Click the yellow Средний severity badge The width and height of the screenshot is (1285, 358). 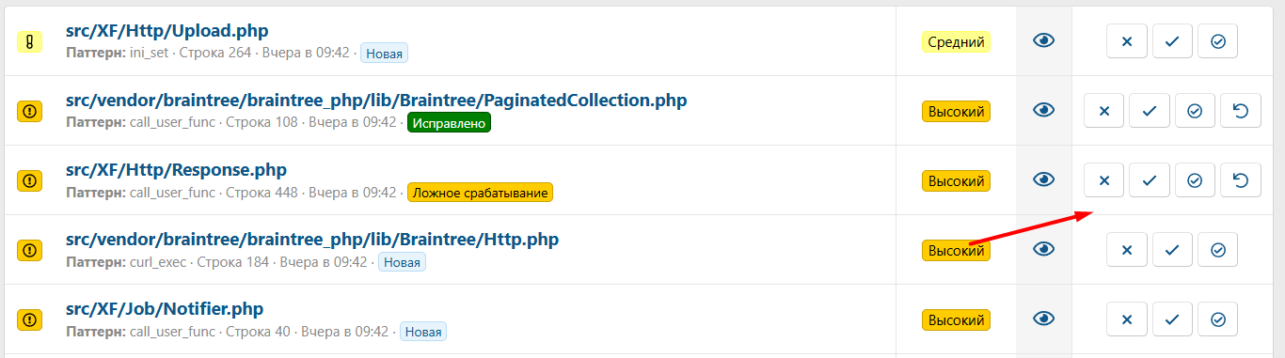pyautogui.click(x=956, y=41)
